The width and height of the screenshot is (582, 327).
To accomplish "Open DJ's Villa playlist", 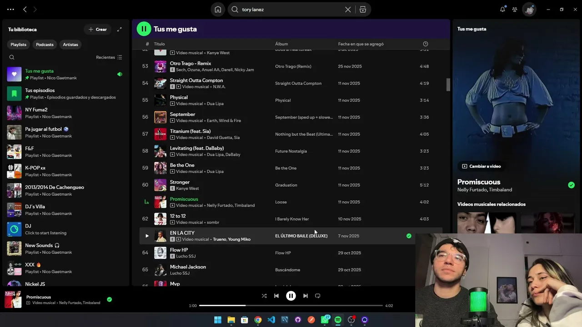I will click(66, 210).
